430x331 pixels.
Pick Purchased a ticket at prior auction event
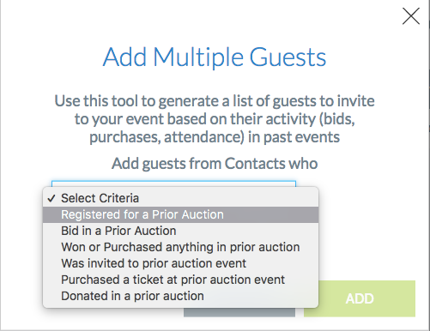(x=180, y=280)
